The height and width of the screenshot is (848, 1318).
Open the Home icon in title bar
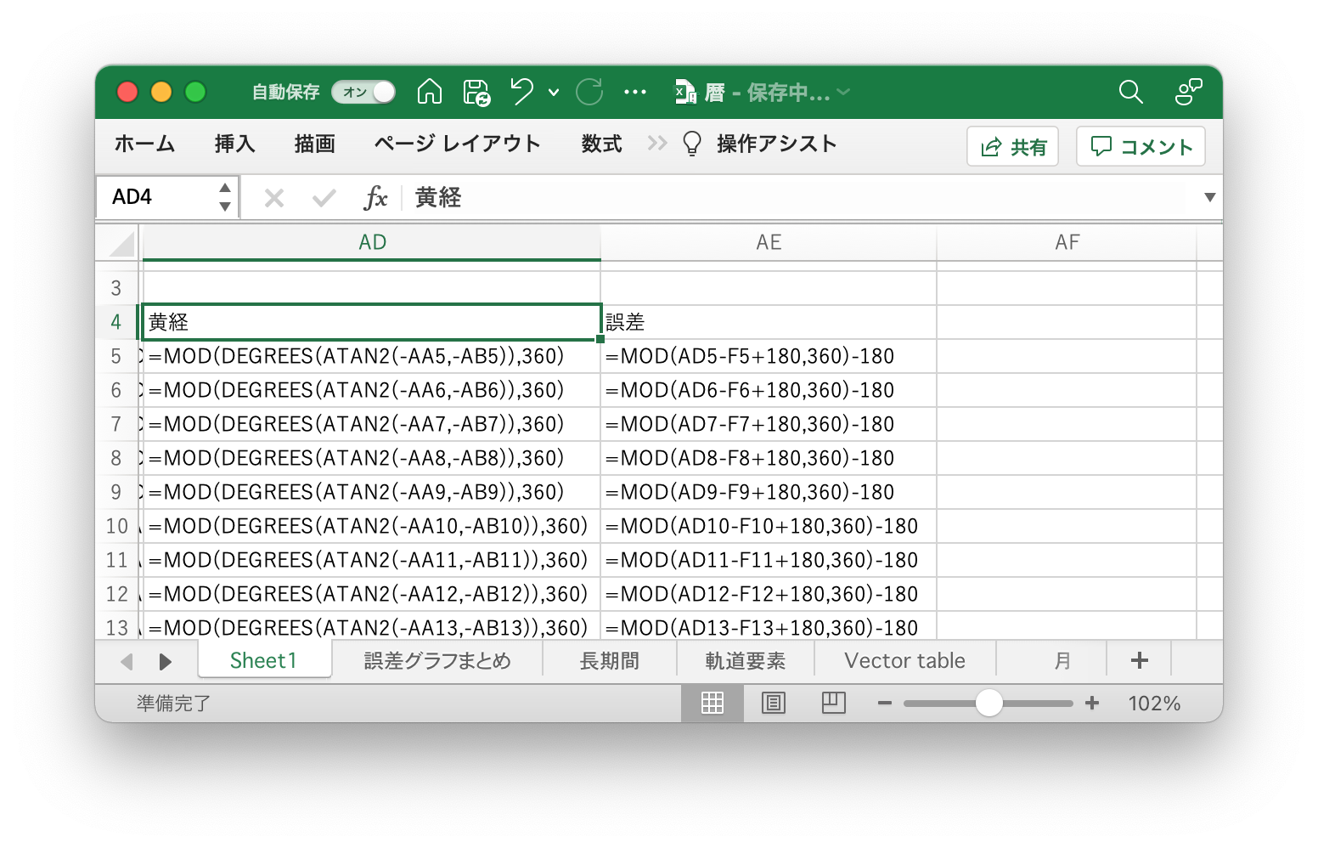click(430, 92)
